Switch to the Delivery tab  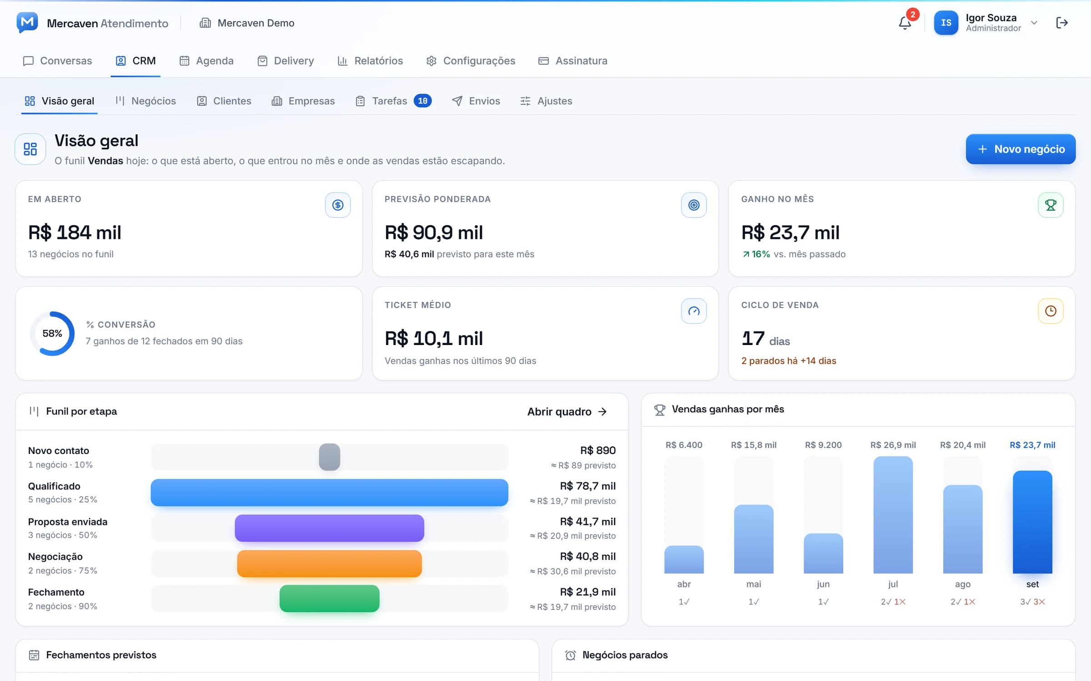285,61
